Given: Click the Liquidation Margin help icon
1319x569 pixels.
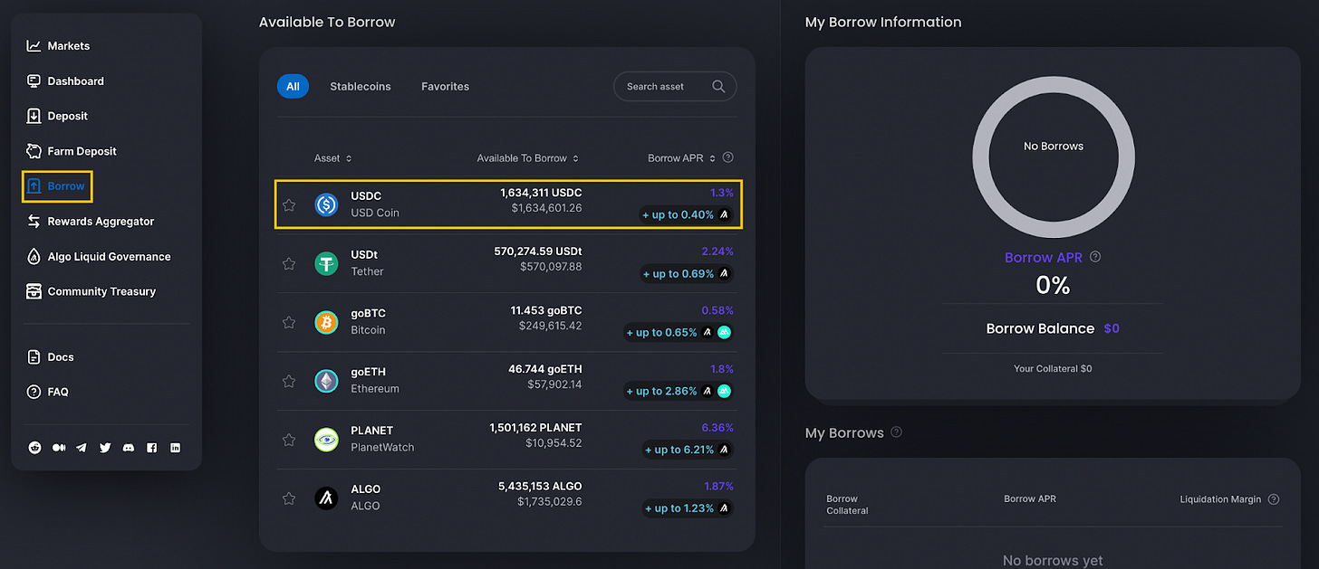Looking at the screenshot, I should 1274,499.
